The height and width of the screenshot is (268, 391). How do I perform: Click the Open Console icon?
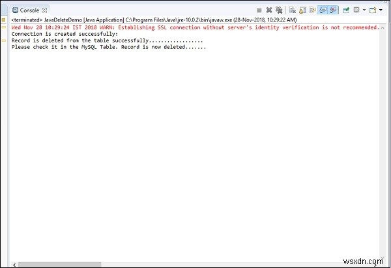(x=373, y=10)
